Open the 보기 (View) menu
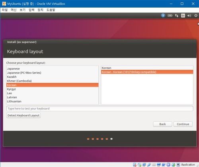Image resolution: width=199 pixels, height=167 pixels. click(x=22, y=10)
